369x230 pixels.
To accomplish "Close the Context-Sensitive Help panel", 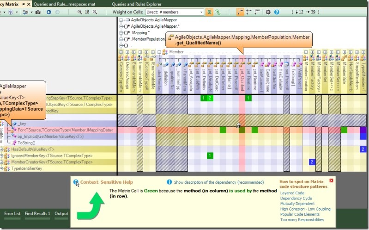I will (x=331, y=180).
